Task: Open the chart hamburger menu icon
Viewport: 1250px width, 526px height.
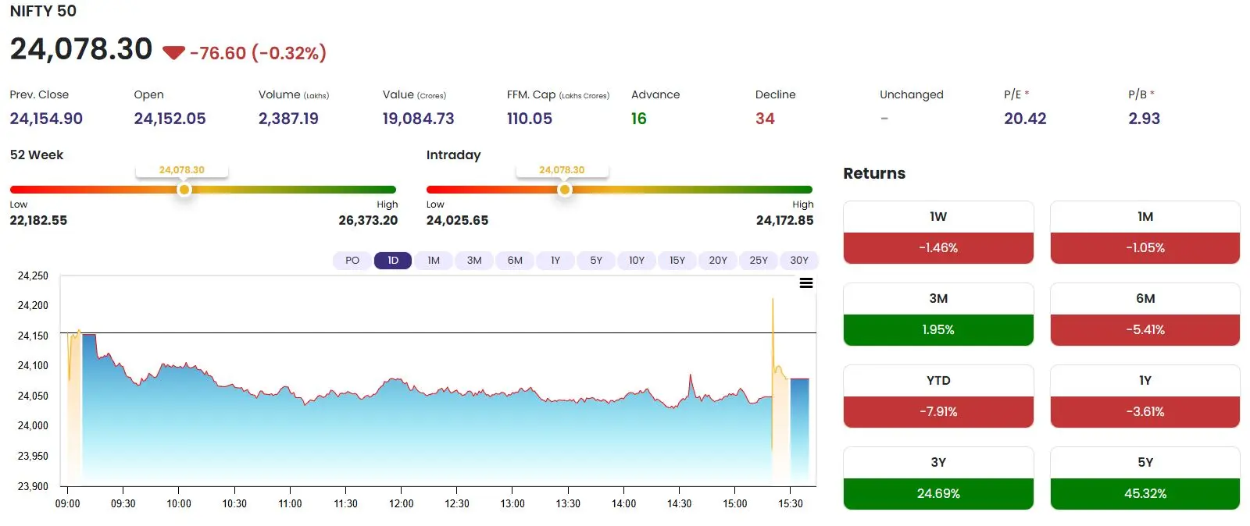Action: pos(806,283)
